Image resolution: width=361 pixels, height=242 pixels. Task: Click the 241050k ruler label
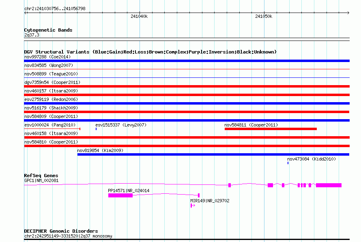pyautogui.click(x=264, y=16)
